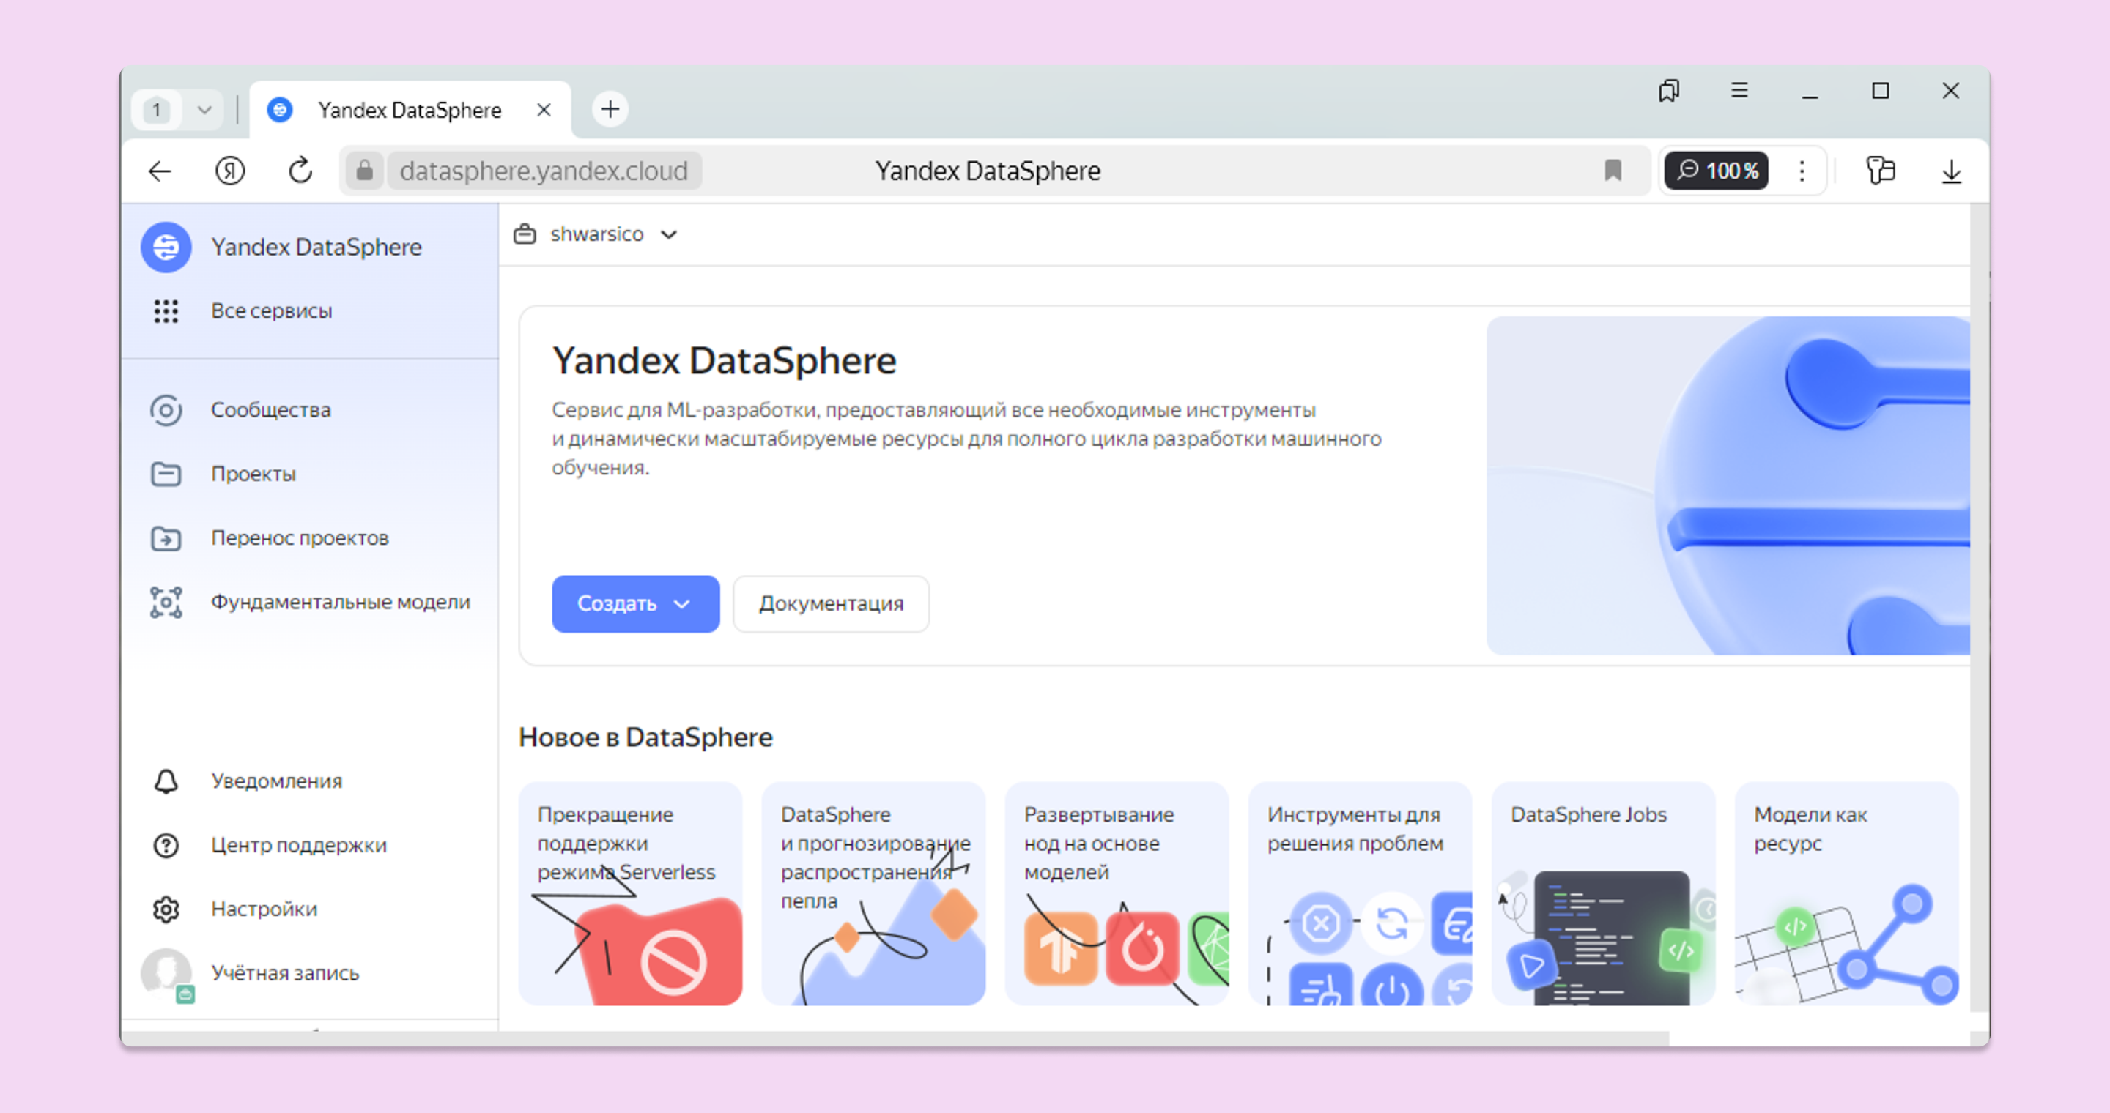Screen dimensions: 2110x1113
Task: Open the DataSphere и прогнозирование распространения пепла card
Action: click(x=874, y=893)
